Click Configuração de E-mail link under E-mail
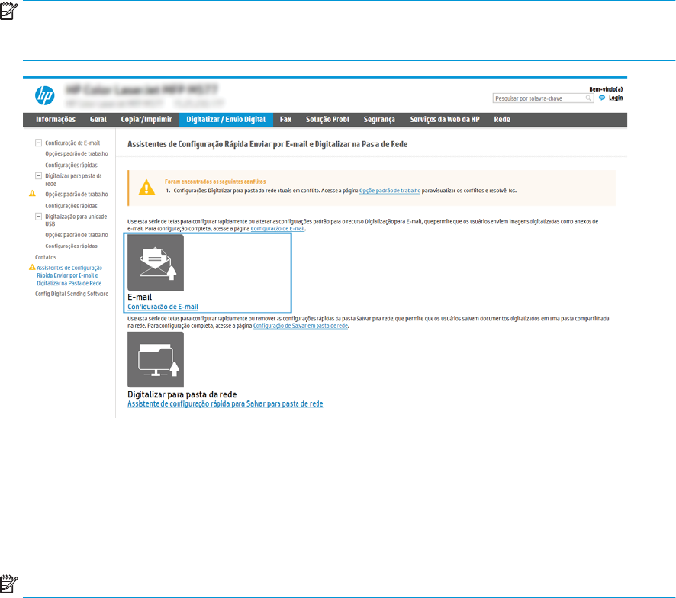 click(x=163, y=307)
